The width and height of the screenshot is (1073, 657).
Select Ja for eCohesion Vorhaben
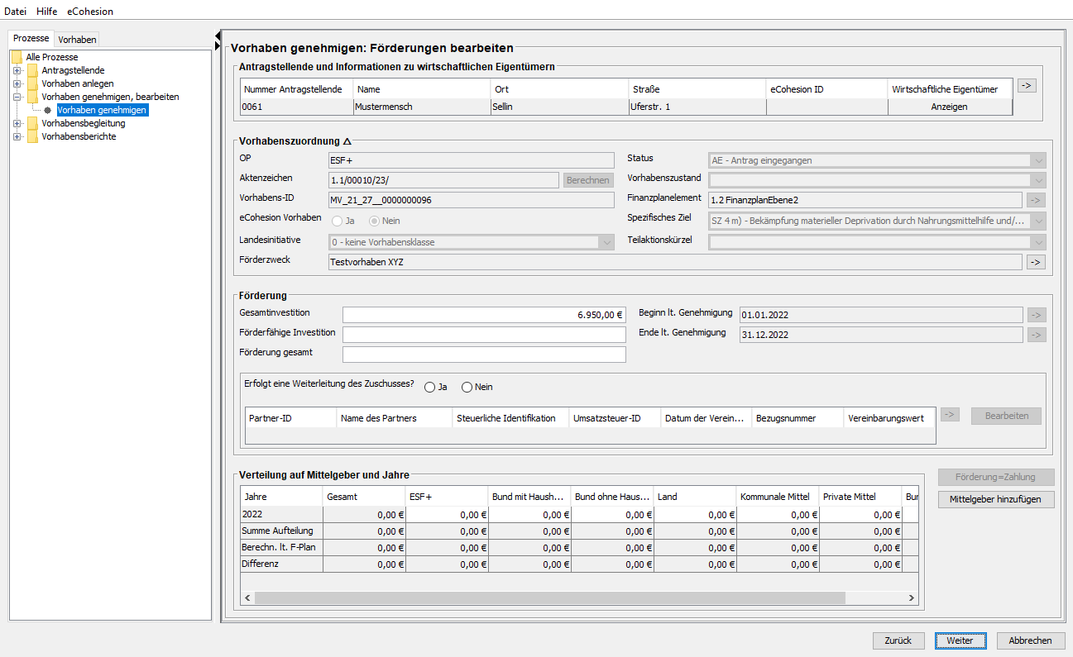click(x=337, y=221)
